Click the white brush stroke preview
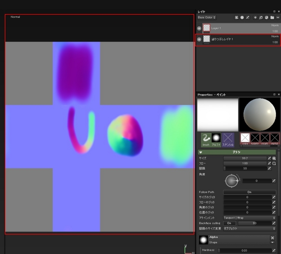Image resolution: width=281 pixels, height=254 pixels. pos(218,115)
